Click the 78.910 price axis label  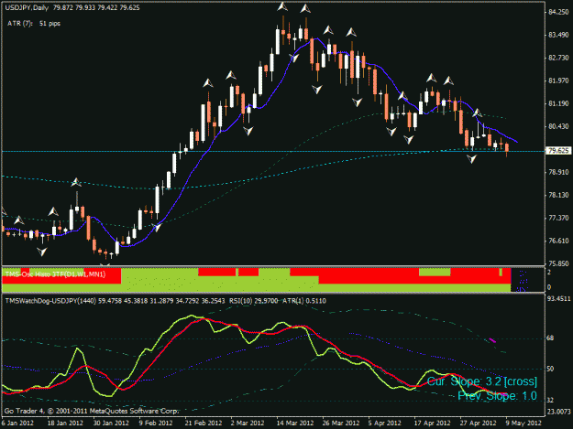[x=558, y=172]
